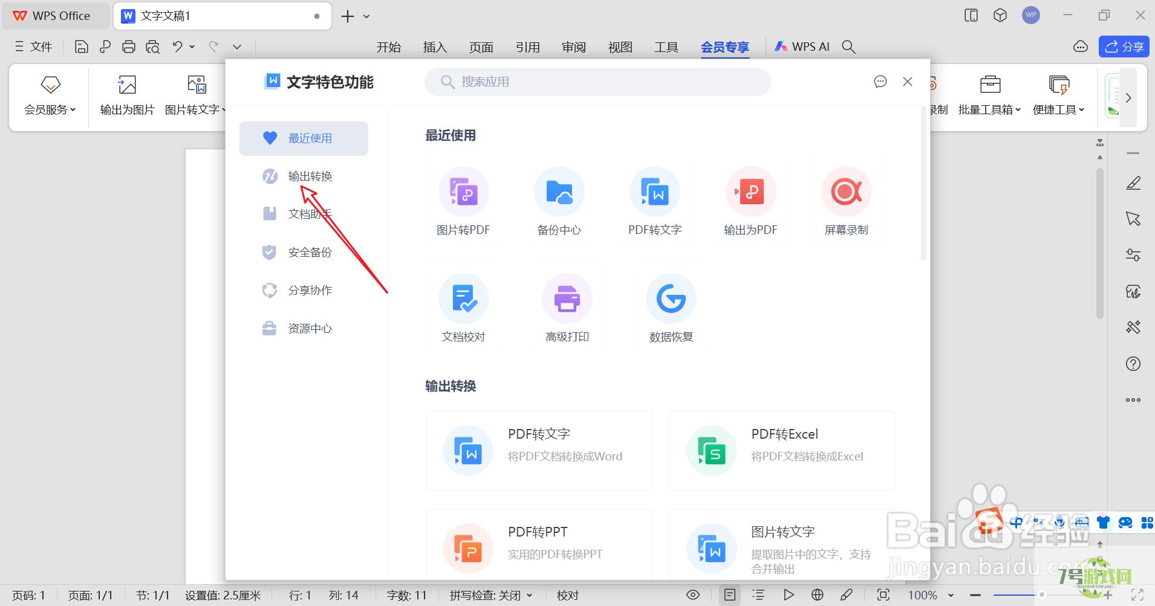Switch to outline view icon in status bar
Screen dimensions: 1155x606
(758, 595)
